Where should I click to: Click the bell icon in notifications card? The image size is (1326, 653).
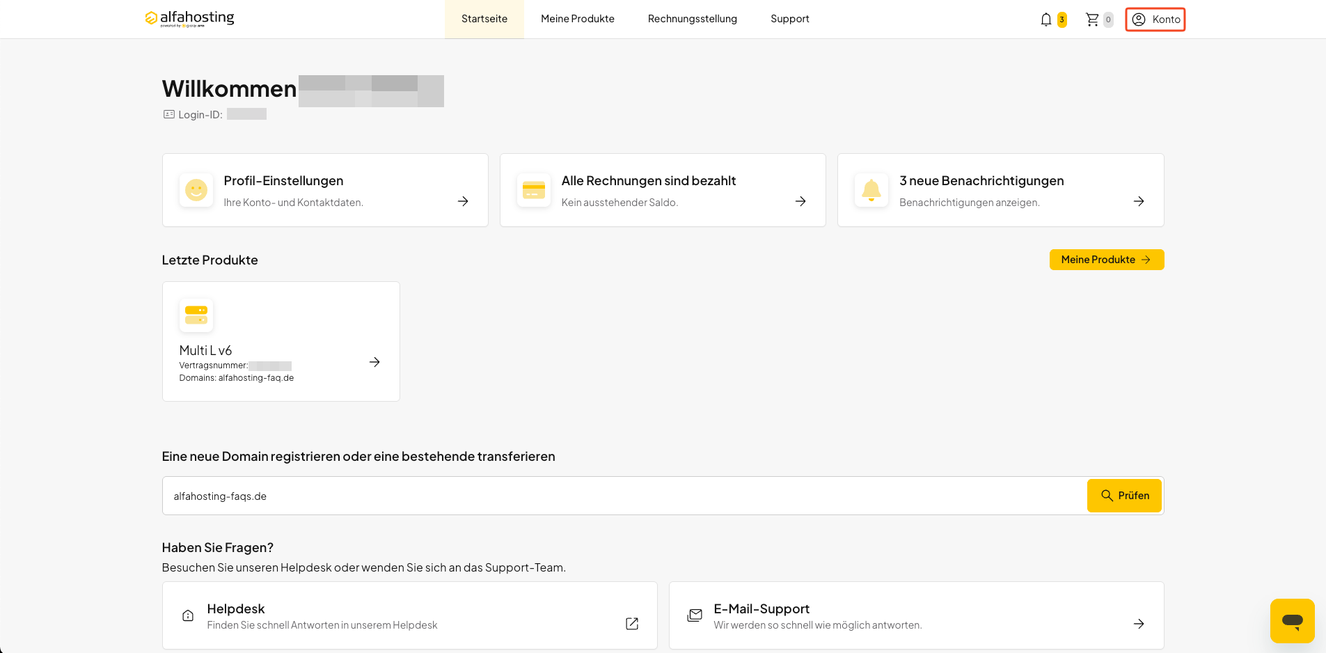(871, 190)
